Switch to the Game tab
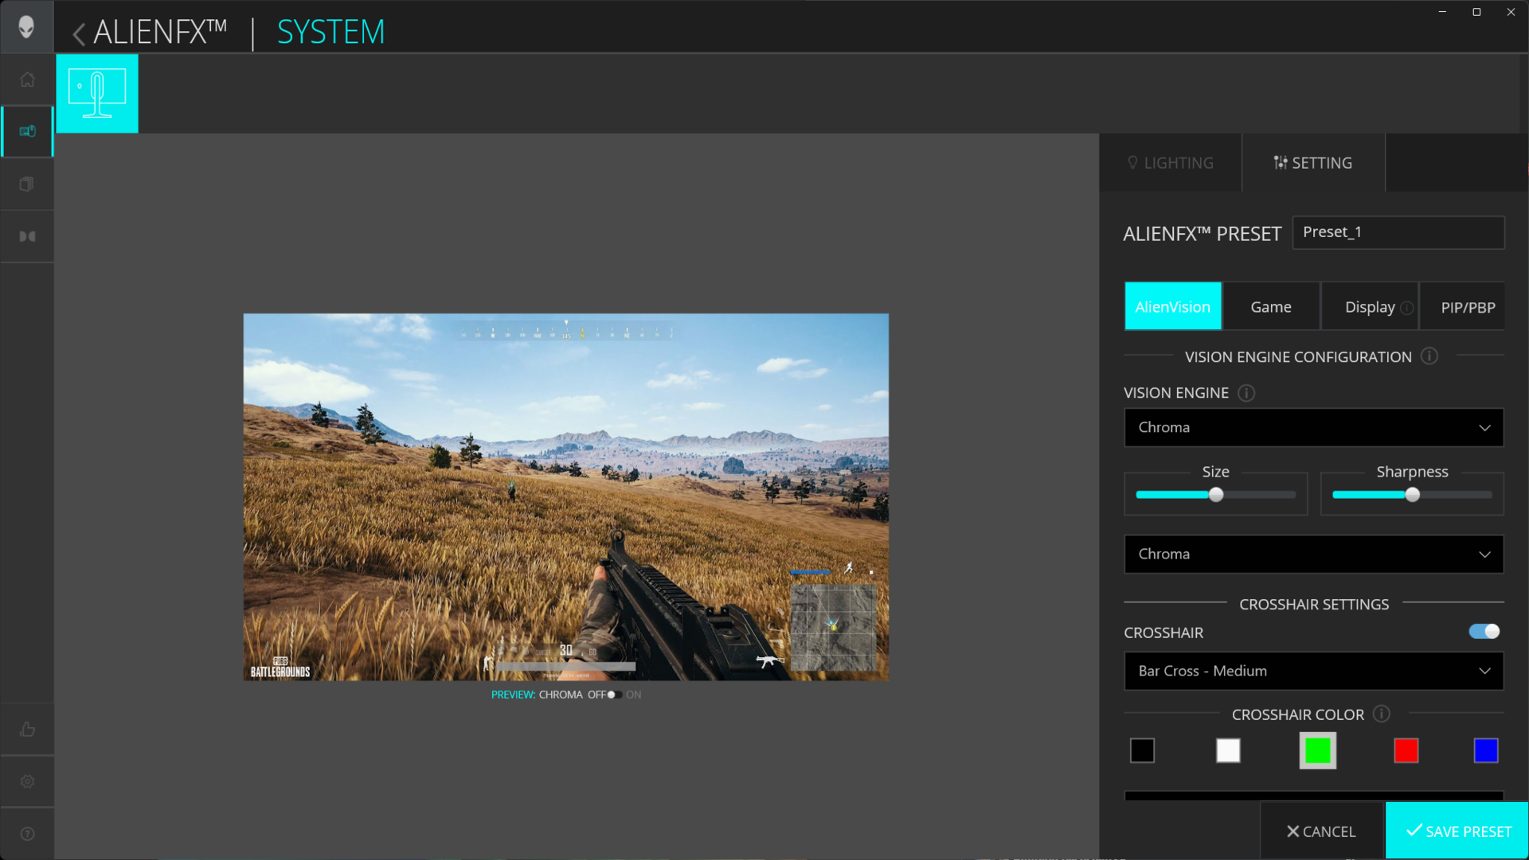Image resolution: width=1529 pixels, height=860 pixels. click(1270, 307)
